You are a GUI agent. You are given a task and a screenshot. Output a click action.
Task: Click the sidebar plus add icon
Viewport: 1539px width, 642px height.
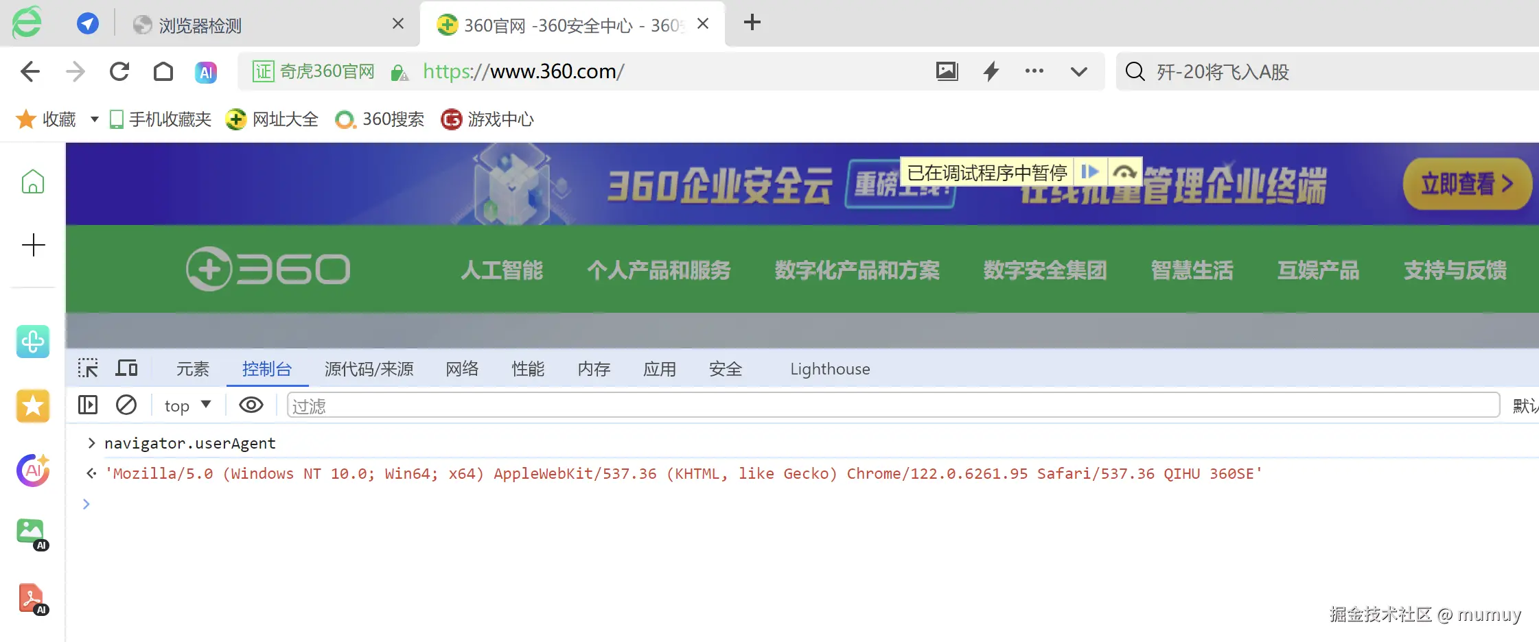pyautogui.click(x=33, y=245)
